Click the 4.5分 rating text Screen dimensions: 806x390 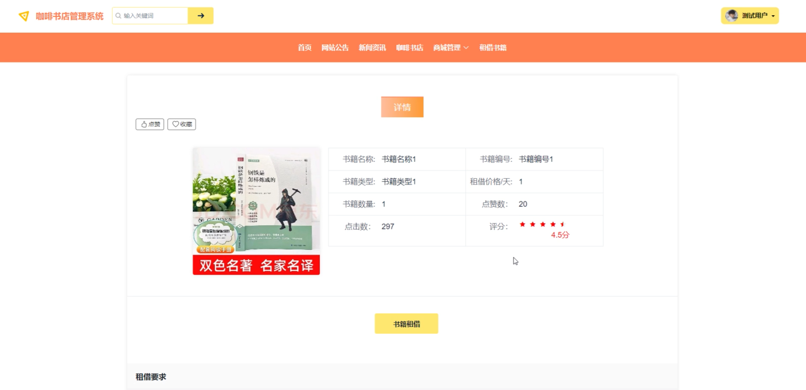coord(560,235)
